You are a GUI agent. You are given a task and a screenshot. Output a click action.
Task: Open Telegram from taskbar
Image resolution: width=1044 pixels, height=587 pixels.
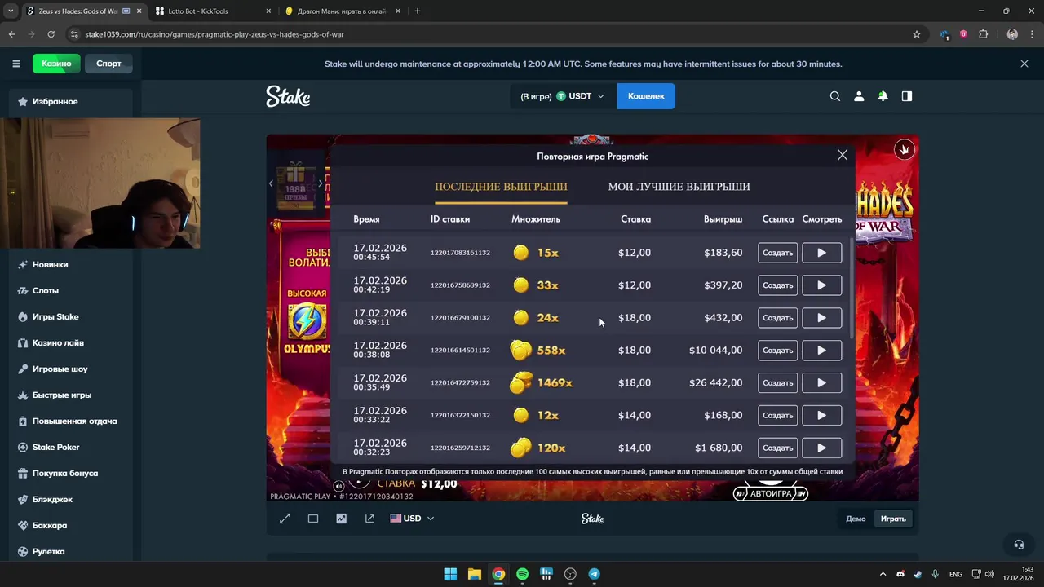coord(594,574)
